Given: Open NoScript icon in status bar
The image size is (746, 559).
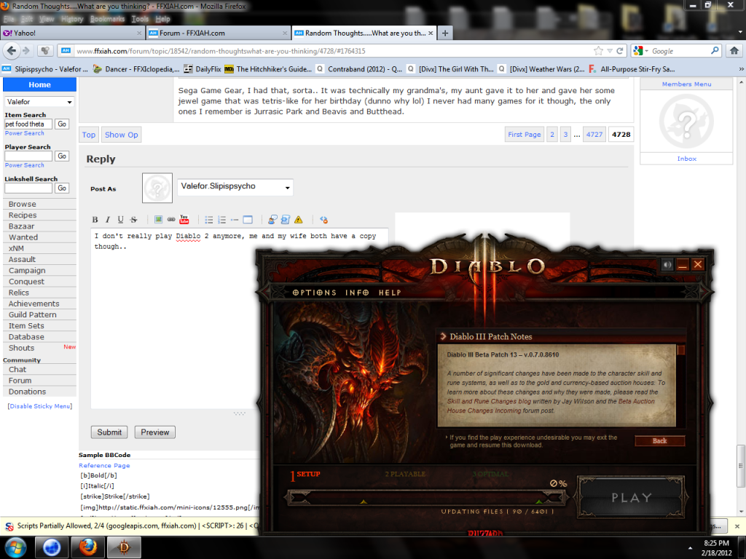Looking at the screenshot, I should 9,526.
